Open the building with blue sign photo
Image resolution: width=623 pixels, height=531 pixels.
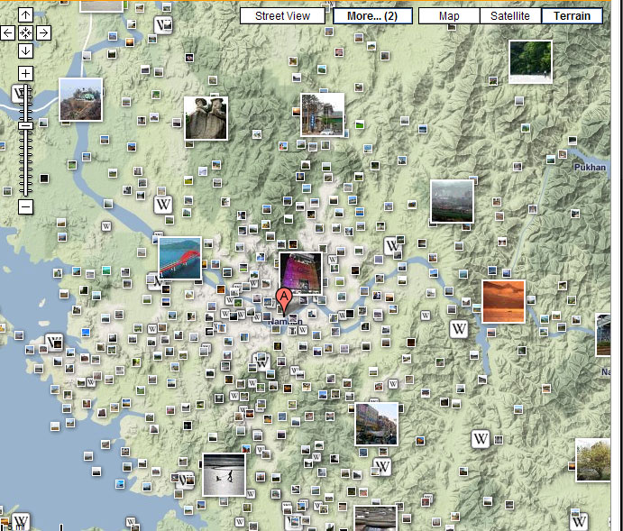click(x=322, y=114)
